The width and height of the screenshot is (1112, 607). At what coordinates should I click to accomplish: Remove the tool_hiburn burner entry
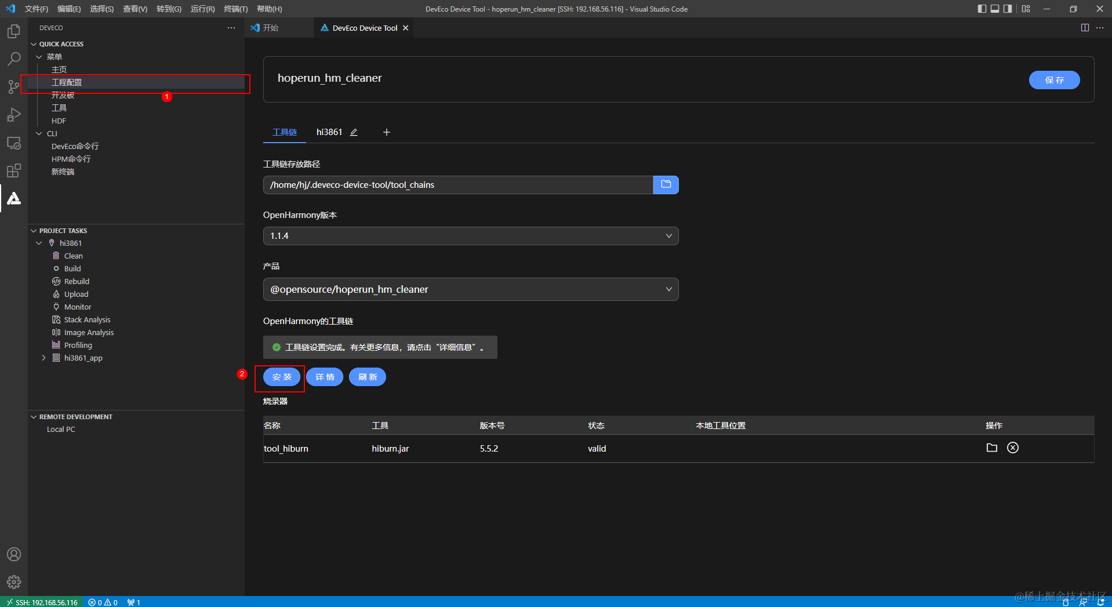[1012, 448]
